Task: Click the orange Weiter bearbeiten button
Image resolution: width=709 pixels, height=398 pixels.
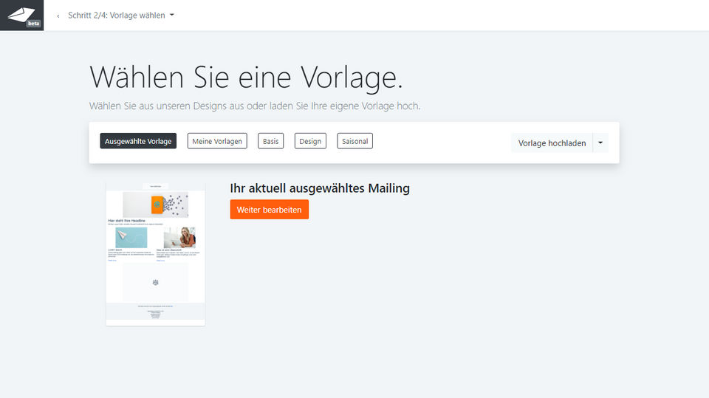Action: [269, 210]
